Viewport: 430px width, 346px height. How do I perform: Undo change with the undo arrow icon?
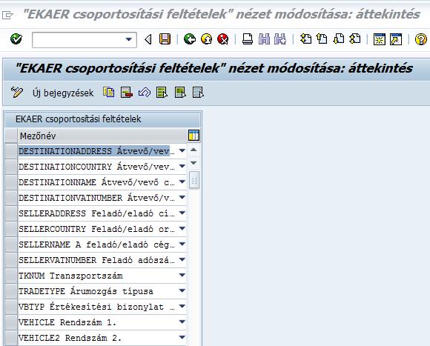145,93
